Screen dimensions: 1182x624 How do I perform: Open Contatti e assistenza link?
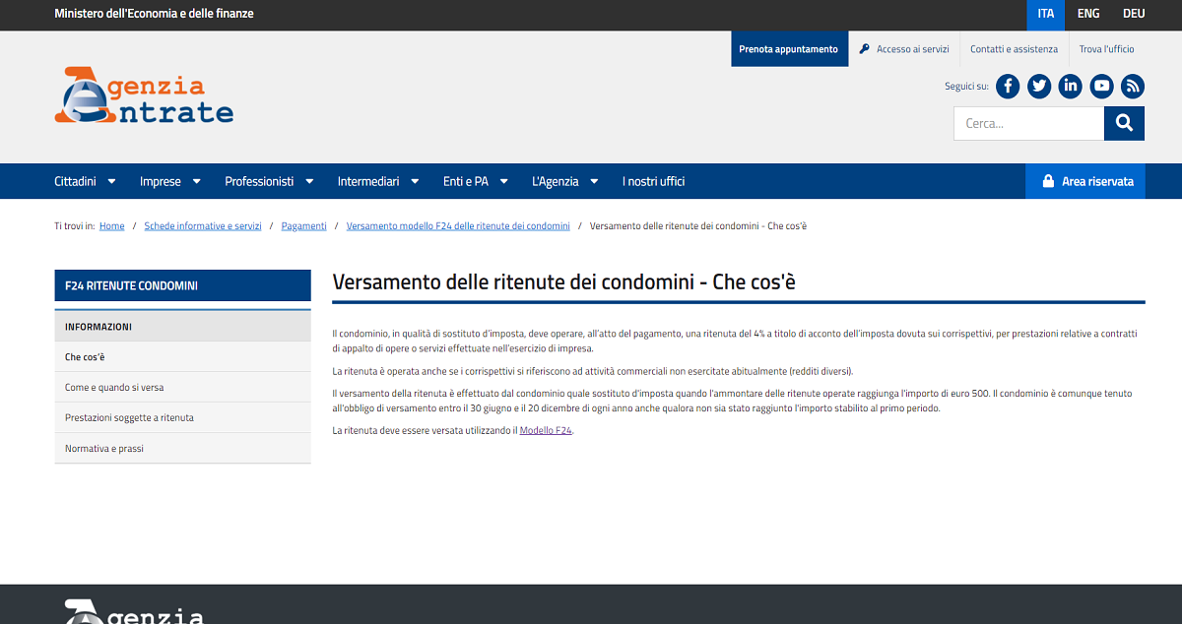1014,49
